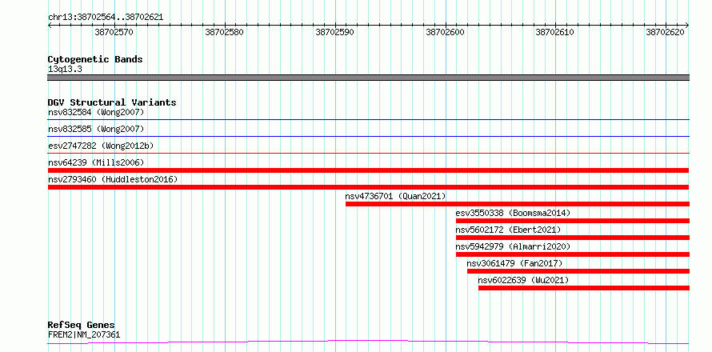Click the red line under esv2747282
The image size is (712, 352).
coord(368,154)
